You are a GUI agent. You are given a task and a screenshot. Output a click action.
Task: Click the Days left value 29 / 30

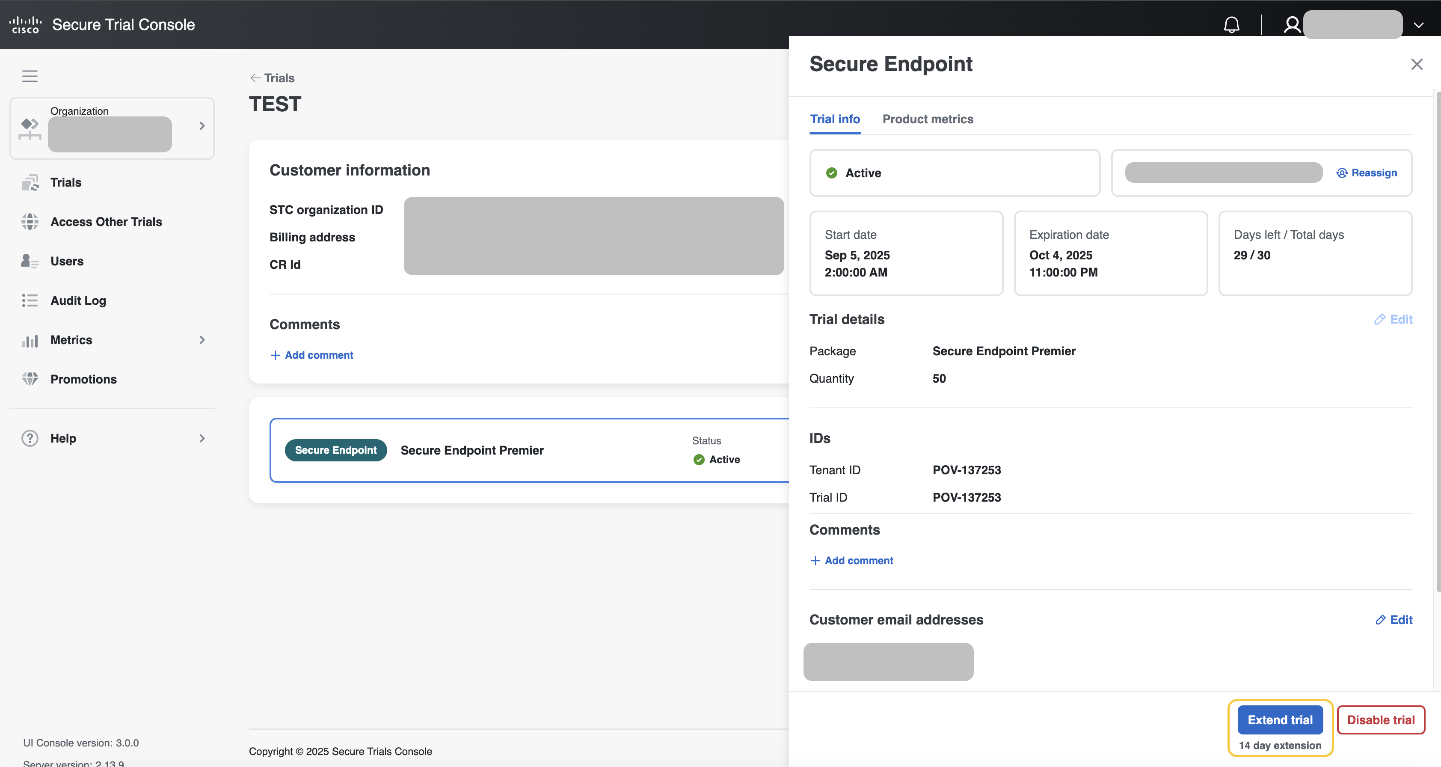1252,255
